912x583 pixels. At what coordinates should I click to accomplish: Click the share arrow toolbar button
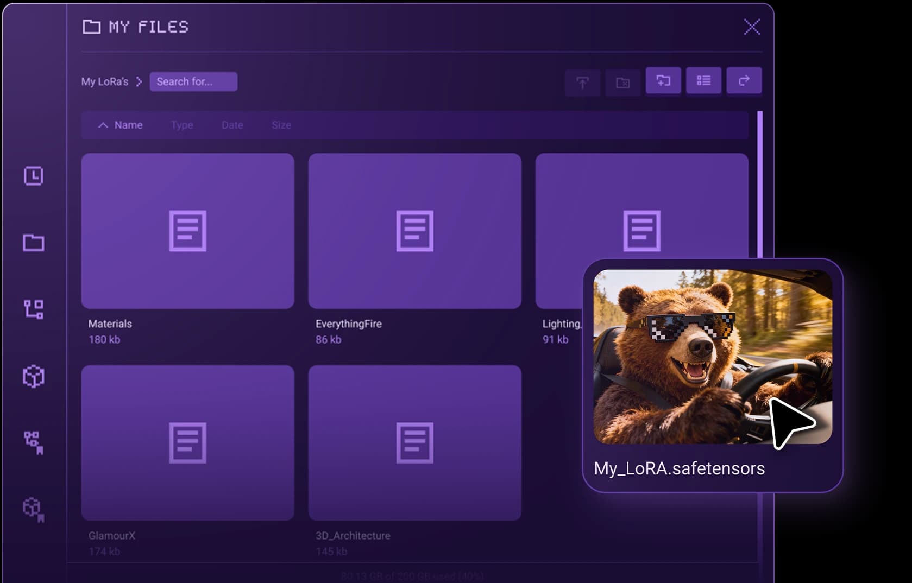[744, 81]
